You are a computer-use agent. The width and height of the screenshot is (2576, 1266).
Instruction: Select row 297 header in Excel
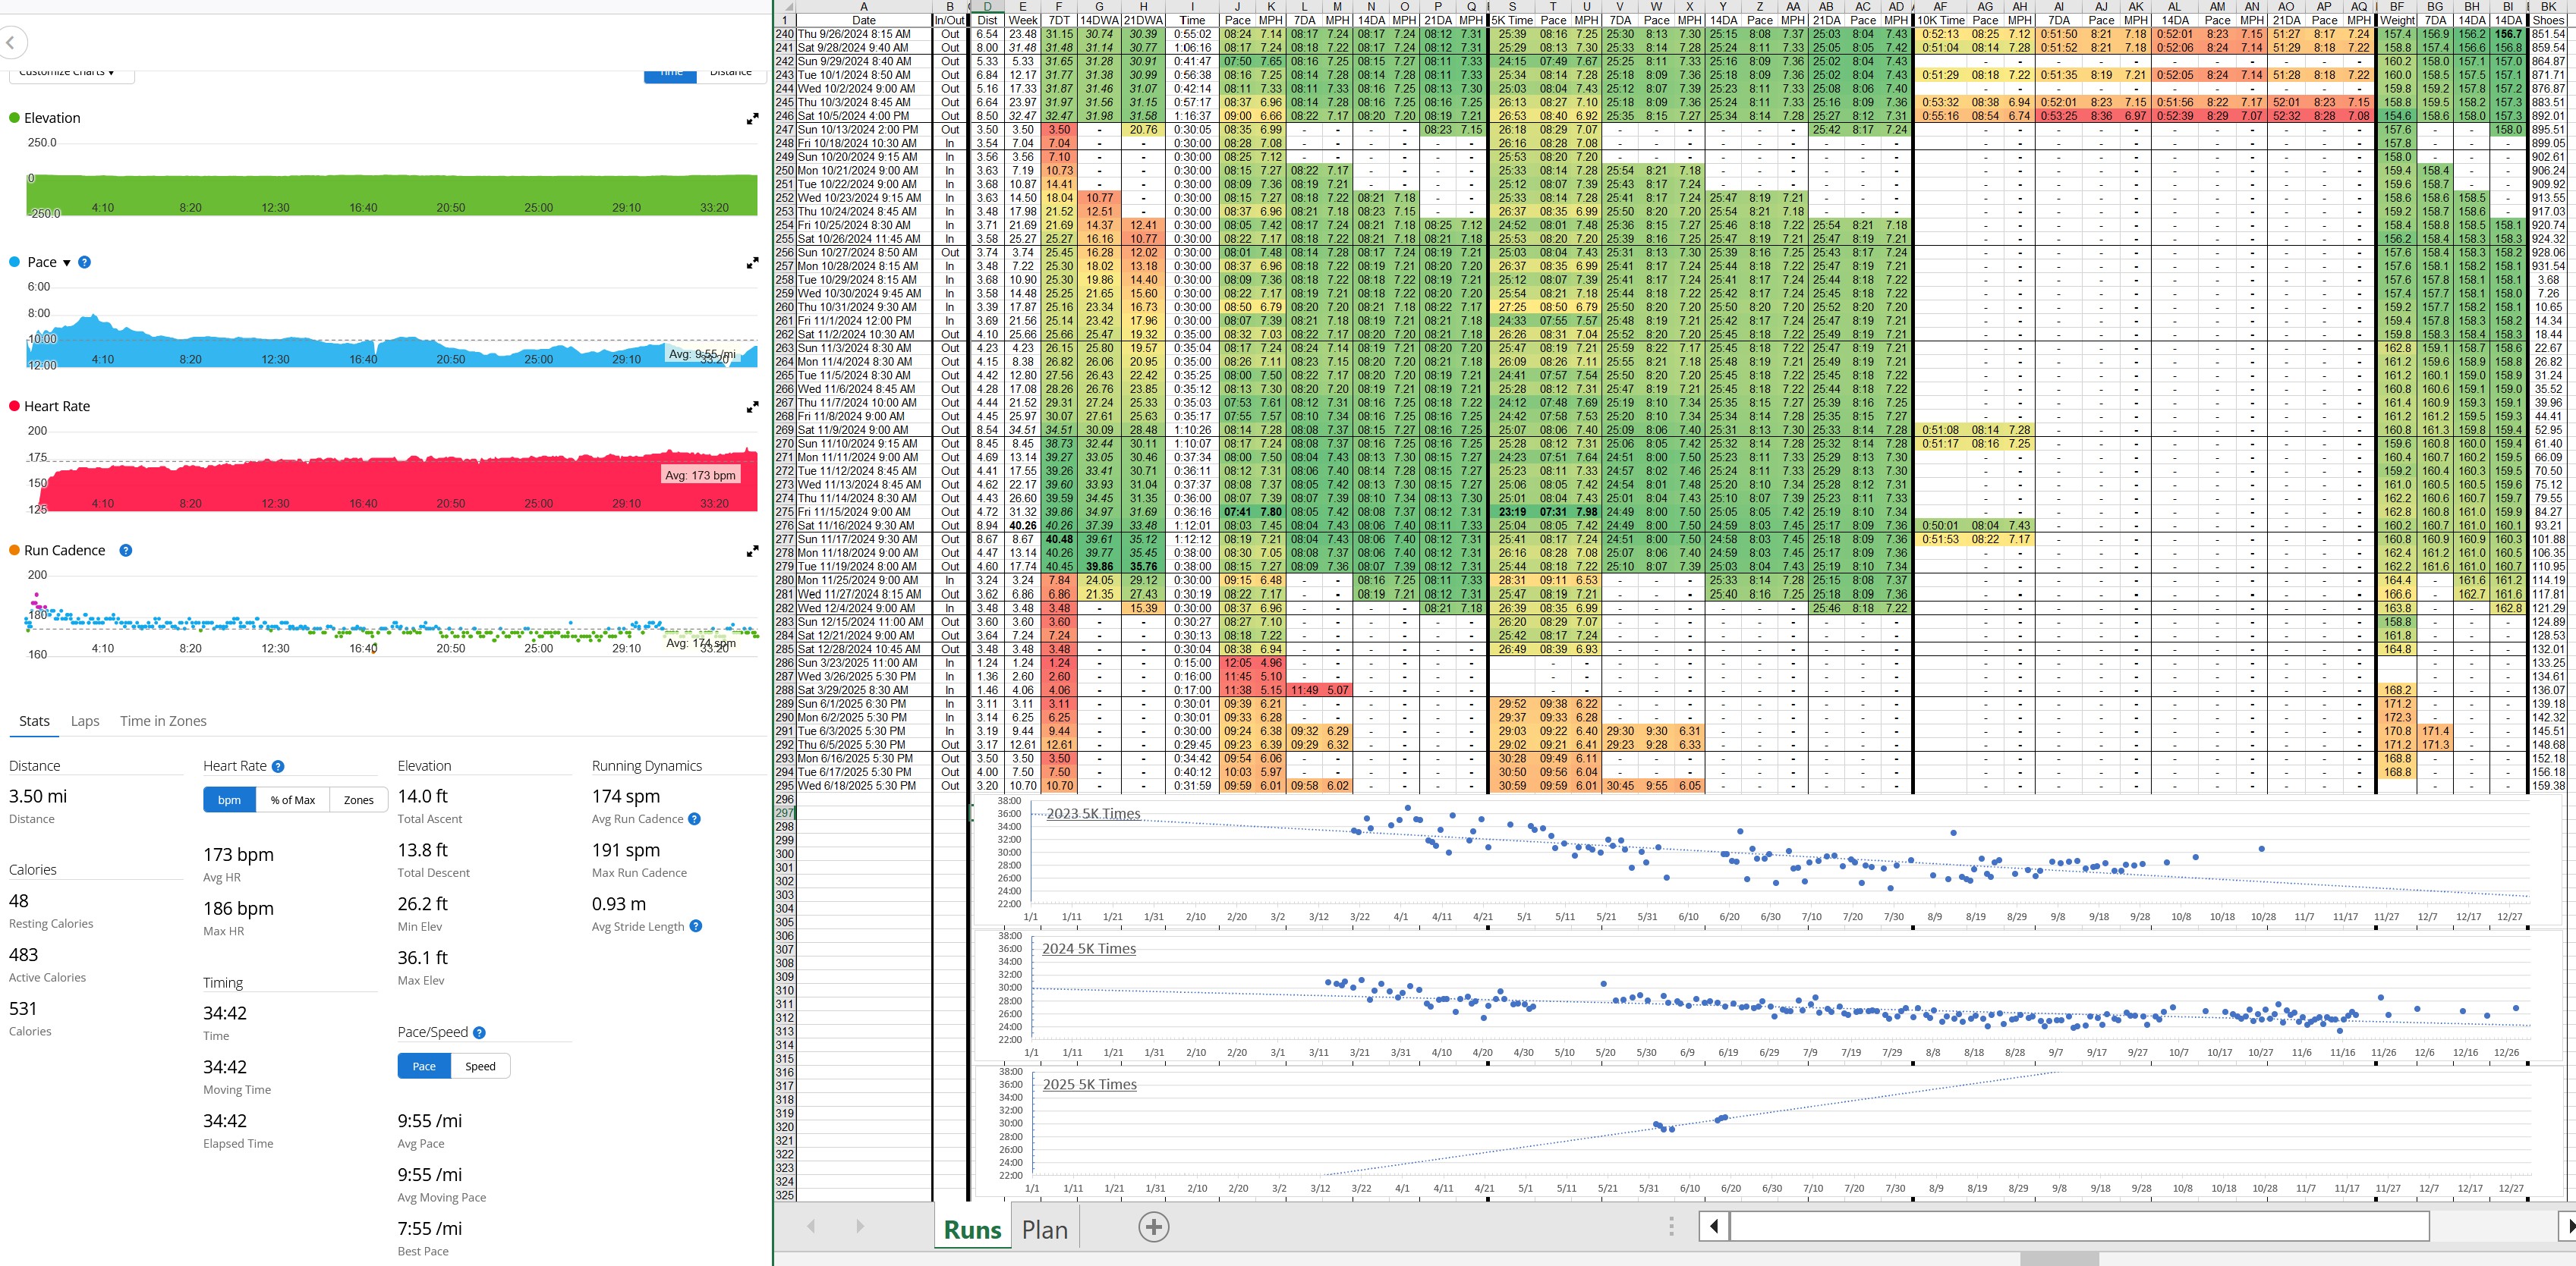click(785, 812)
